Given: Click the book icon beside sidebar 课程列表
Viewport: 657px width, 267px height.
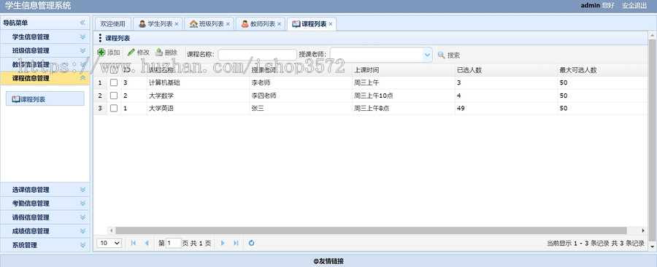Looking at the screenshot, I should (16, 99).
